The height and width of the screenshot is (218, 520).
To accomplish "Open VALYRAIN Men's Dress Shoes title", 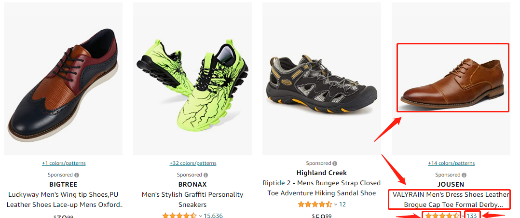I will click(x=451, y=200).
